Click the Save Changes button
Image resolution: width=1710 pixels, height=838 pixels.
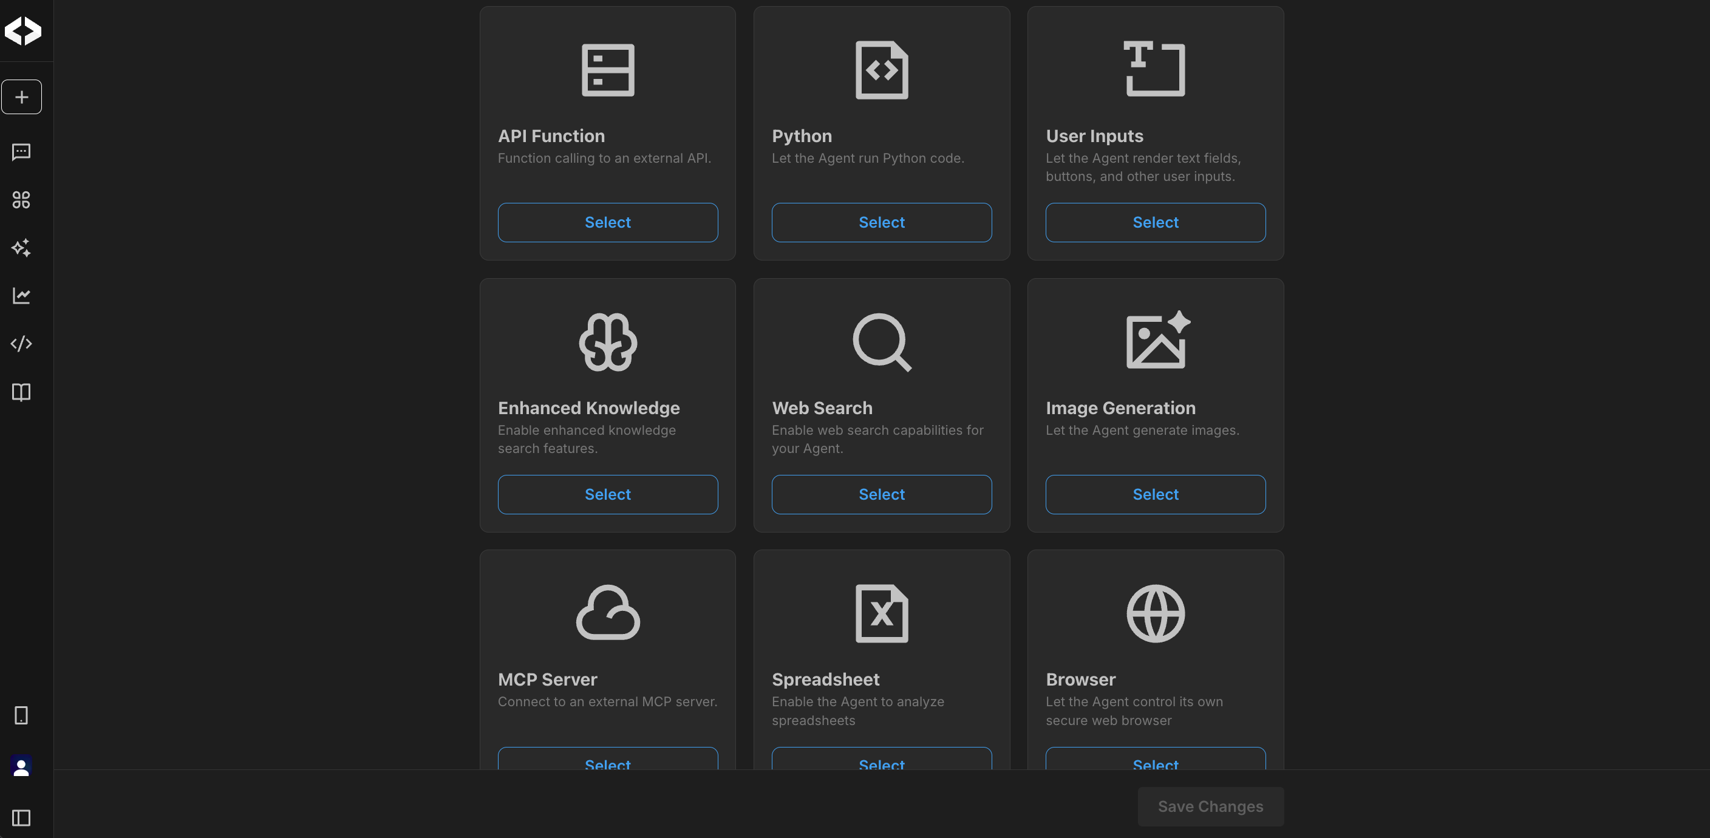click(x=1210, y=806)
